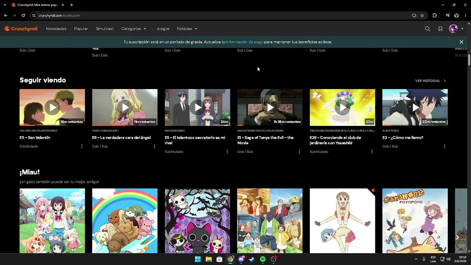Screen dimensions: 471x265
Task: Go to the Popular page
Action: pos(81,29)
